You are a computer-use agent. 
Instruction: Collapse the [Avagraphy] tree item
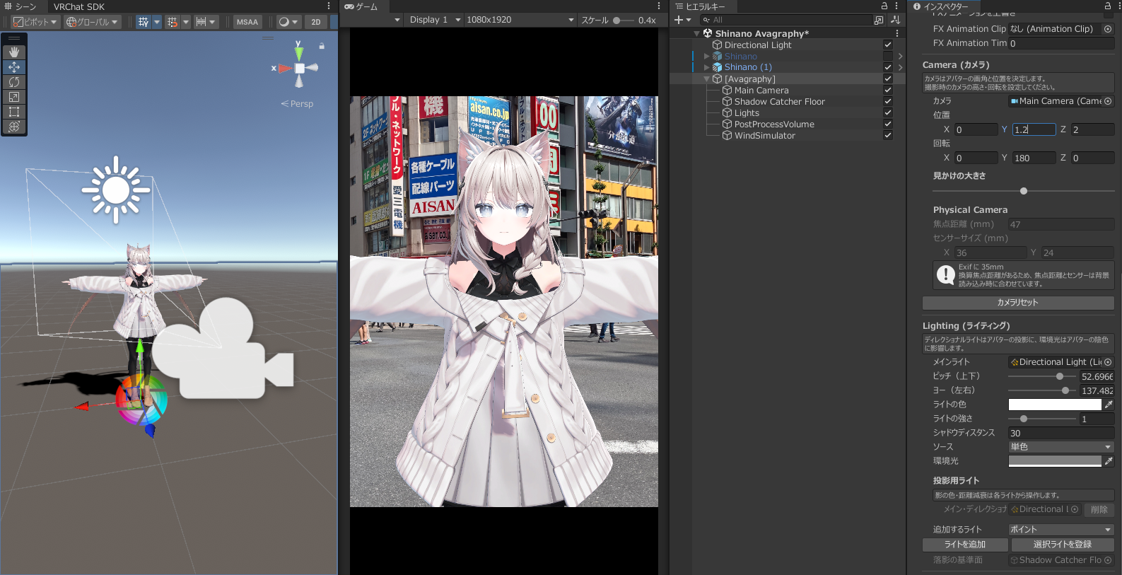706,79
